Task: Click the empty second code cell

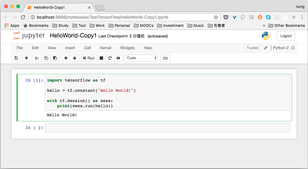Action: click(167, 128)
